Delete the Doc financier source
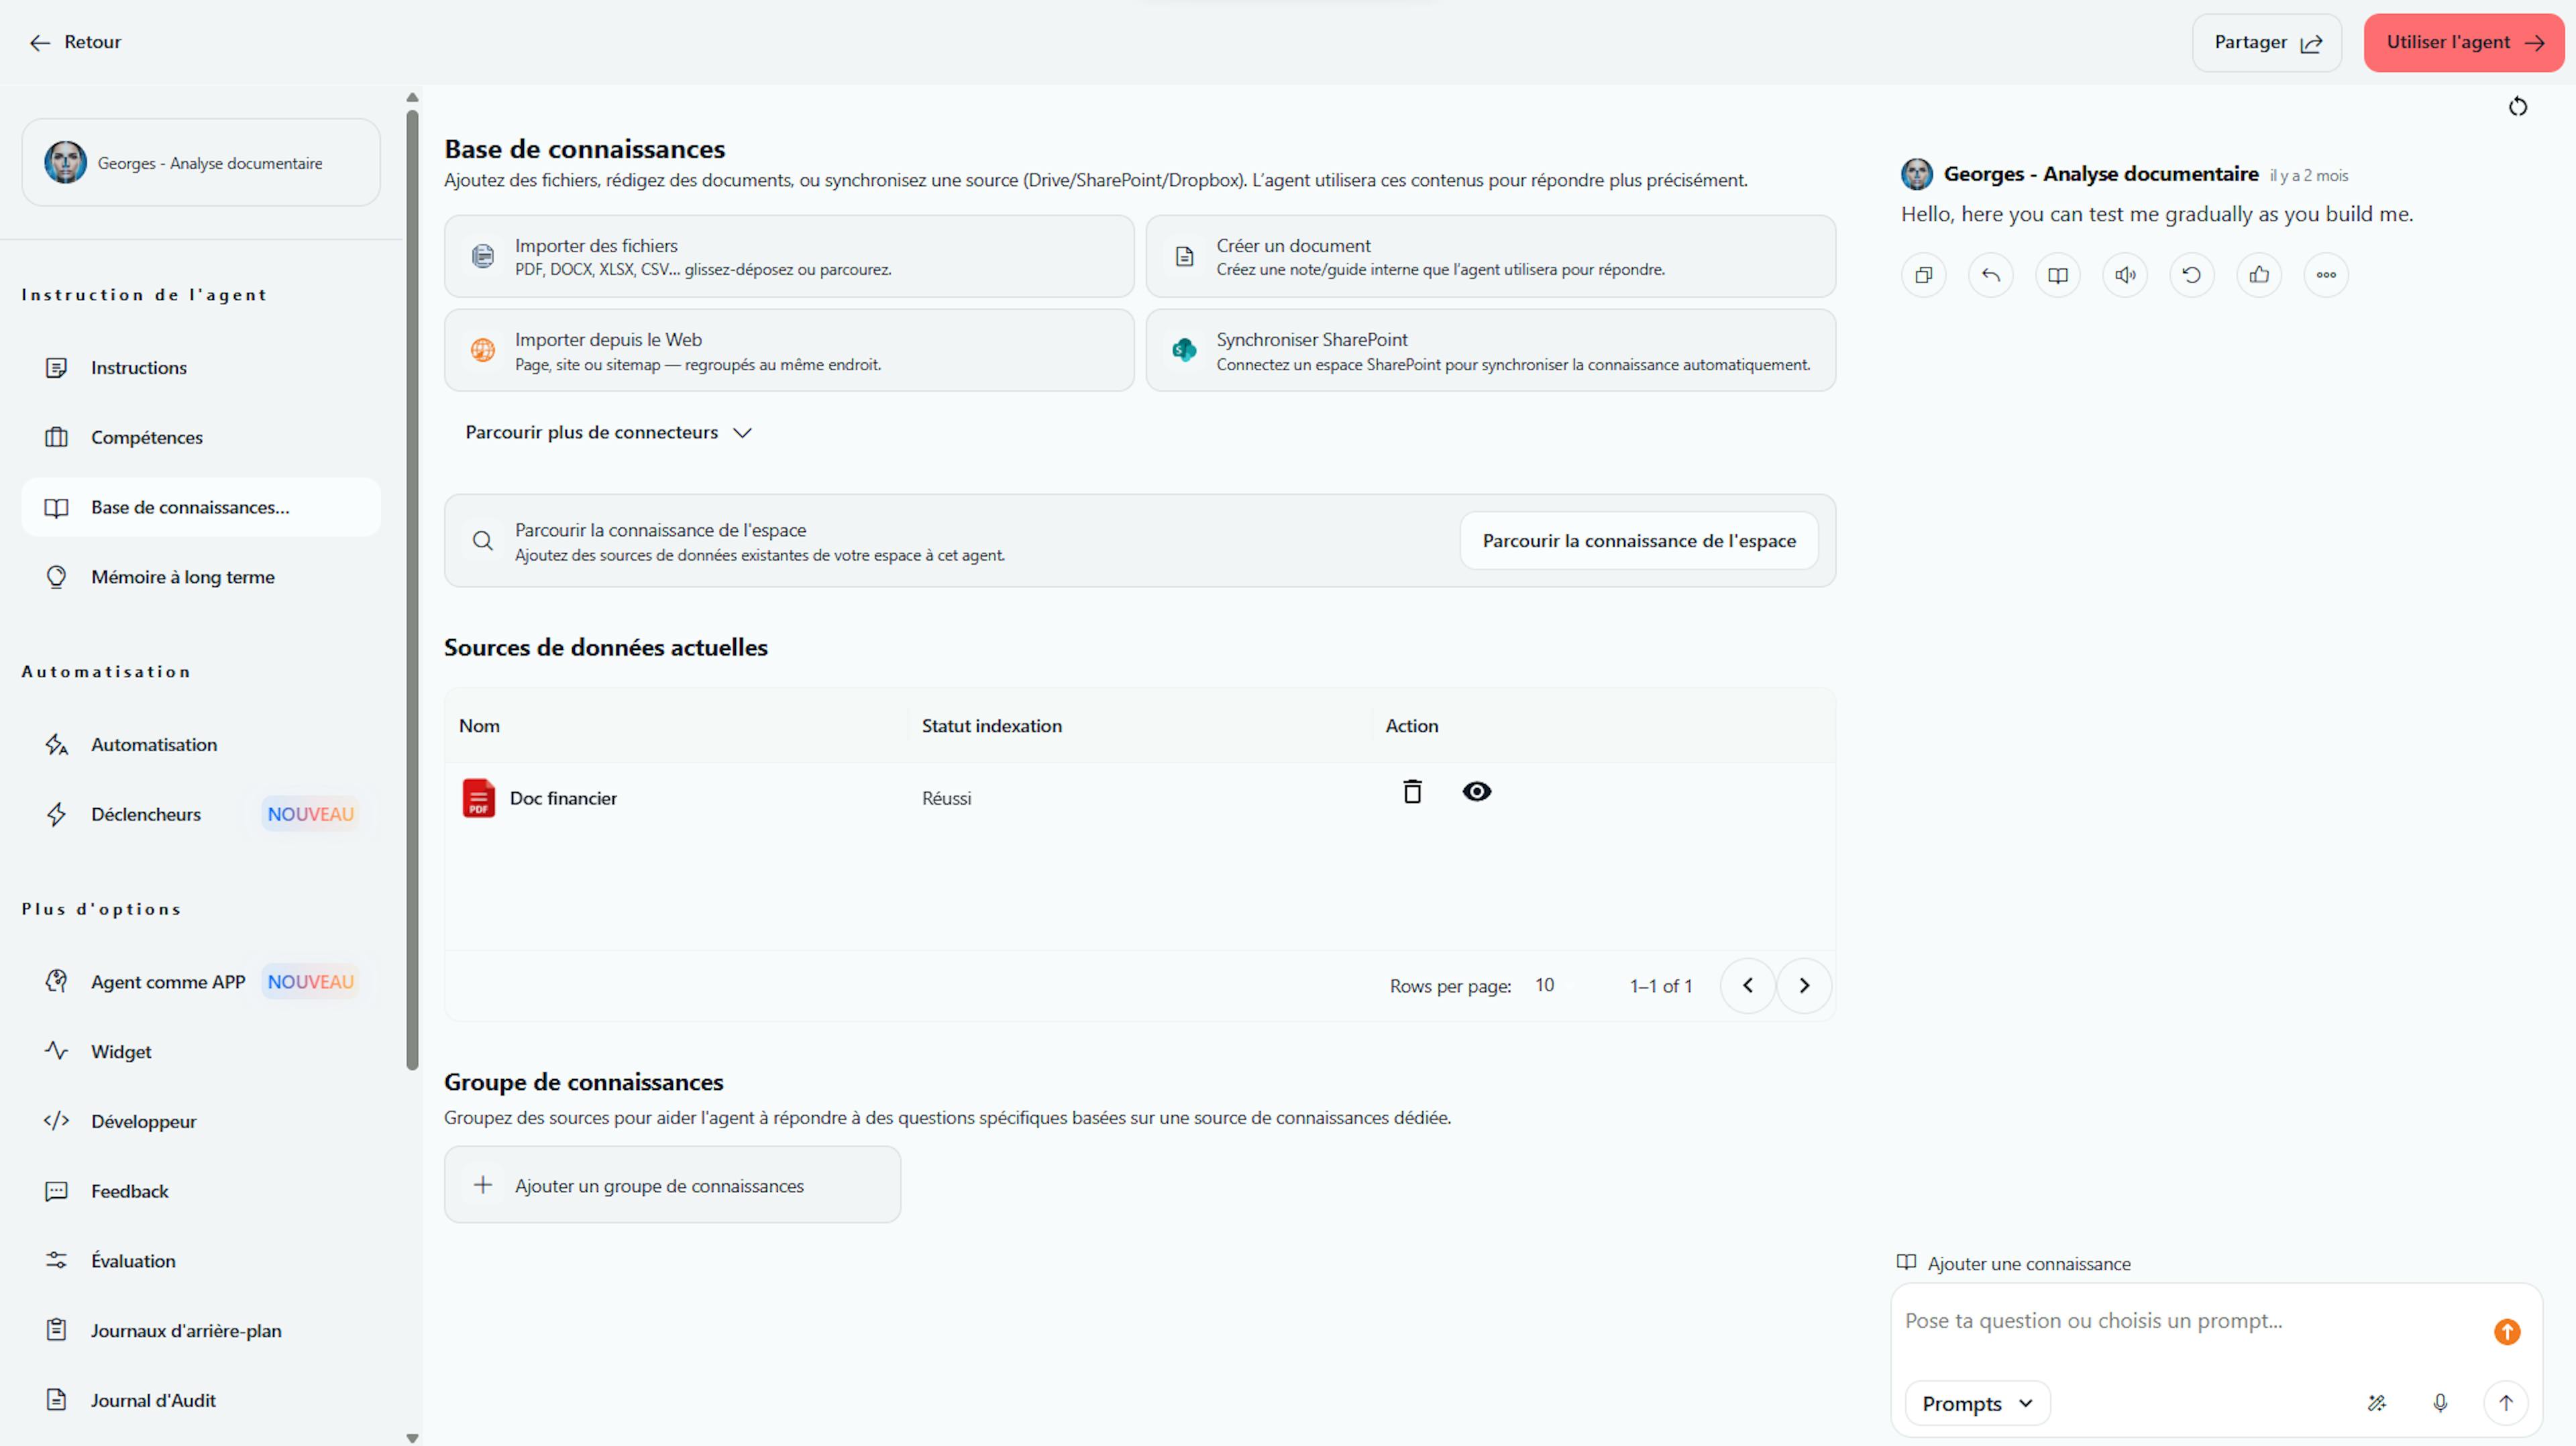Viewport: 2576px width, 1446px height. [x=1411, y=792]
